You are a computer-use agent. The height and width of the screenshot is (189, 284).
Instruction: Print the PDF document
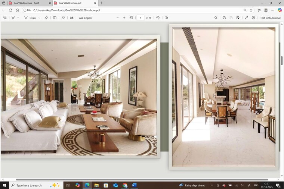(224, 18)
